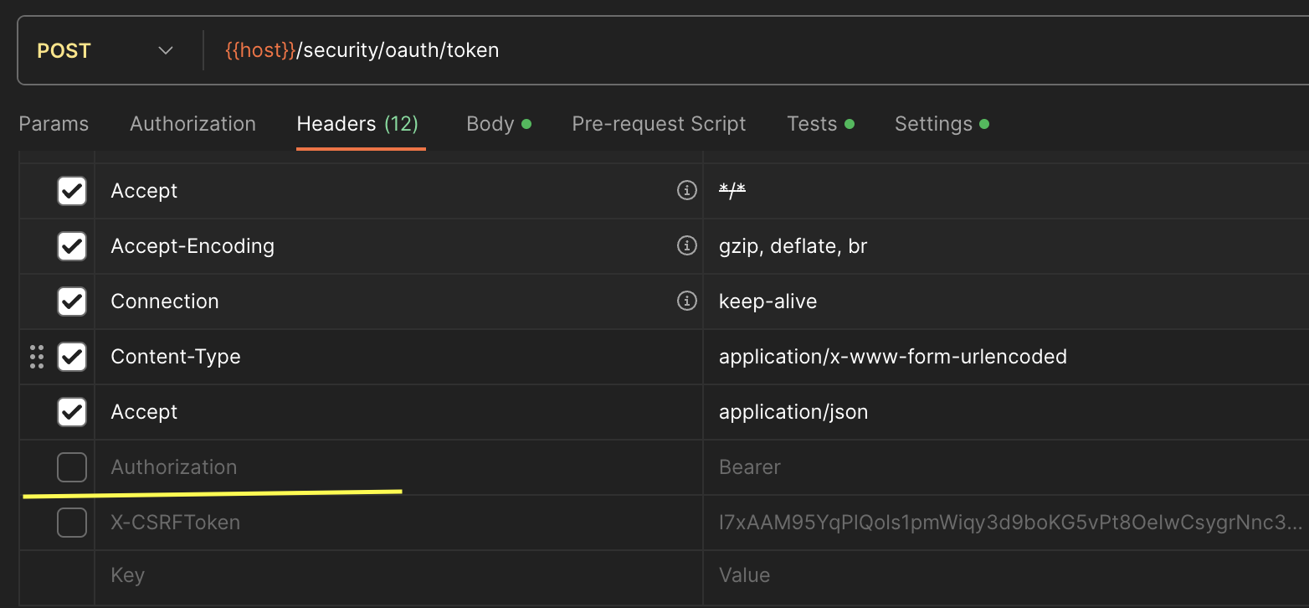Click the Content-Type value application/x-www-form-urlencoded
The width and height of the screenshot is (1309, 608).
coord(892,357)
